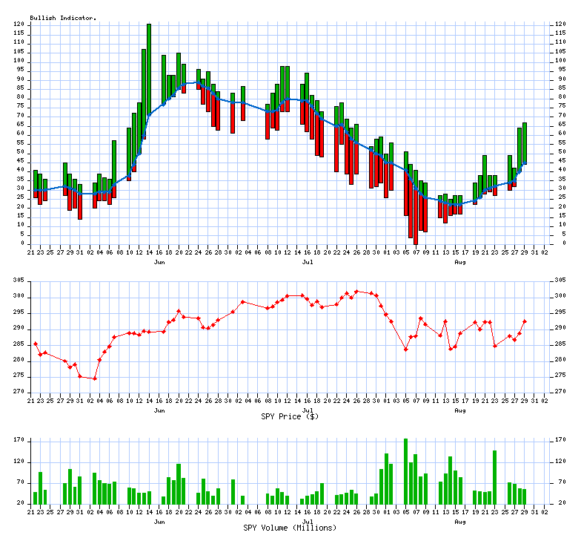
Task: Click the "SPY Volume (Millions)" axis title
Action: point(290,528)
